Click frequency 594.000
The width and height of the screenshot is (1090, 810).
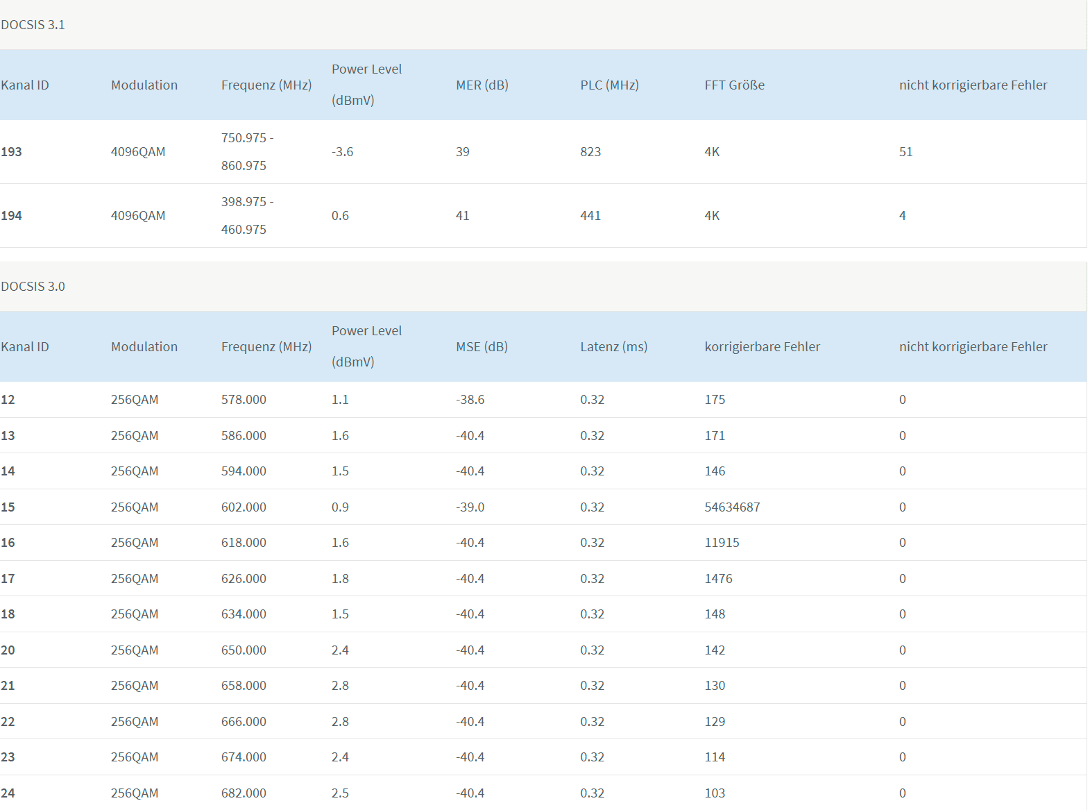click(x=244, y=471)
